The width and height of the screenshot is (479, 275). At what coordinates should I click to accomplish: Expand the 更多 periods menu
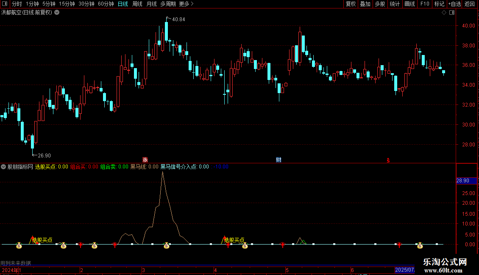[187, 4]
